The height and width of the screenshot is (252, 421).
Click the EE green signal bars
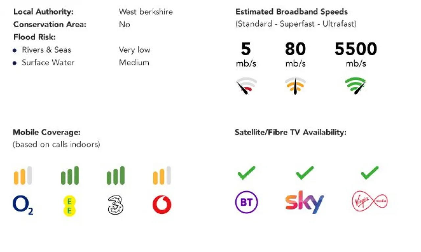[x=70, y=175]
